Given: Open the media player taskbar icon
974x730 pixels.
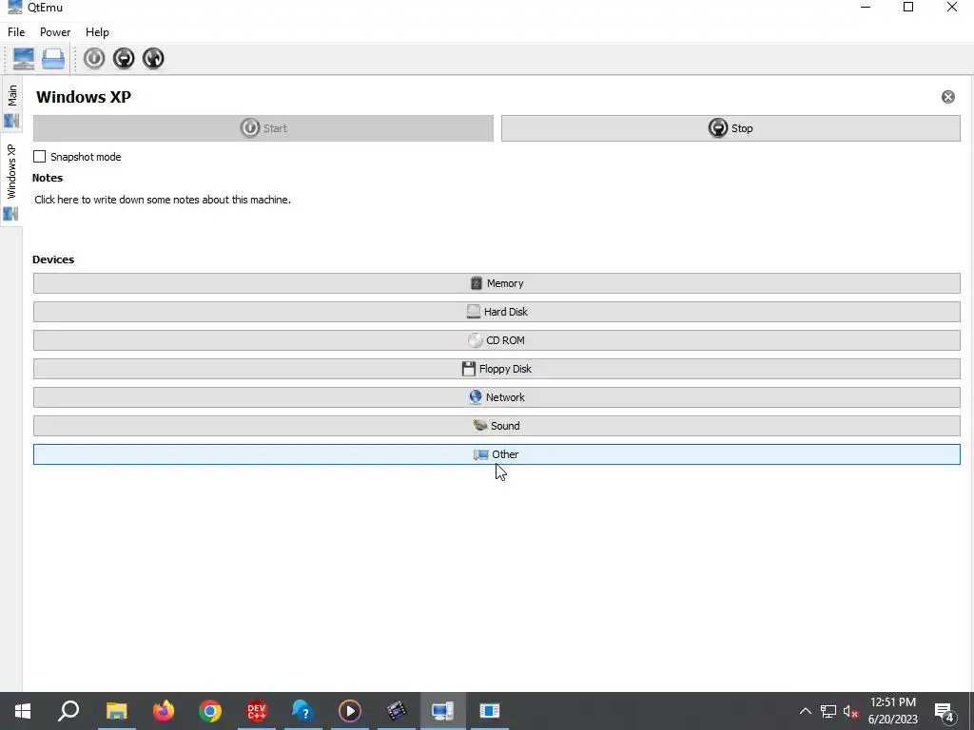Looking at the screenshot, I should [350, 711].
